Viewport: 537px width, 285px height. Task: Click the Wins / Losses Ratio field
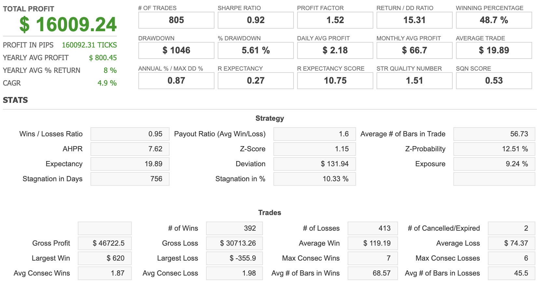[x=130, y=134]
